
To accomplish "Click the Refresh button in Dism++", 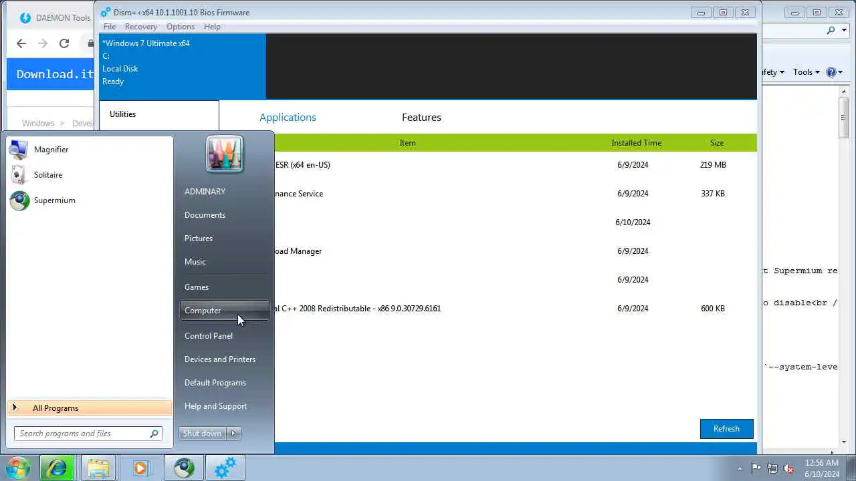I will pos(727,429).
